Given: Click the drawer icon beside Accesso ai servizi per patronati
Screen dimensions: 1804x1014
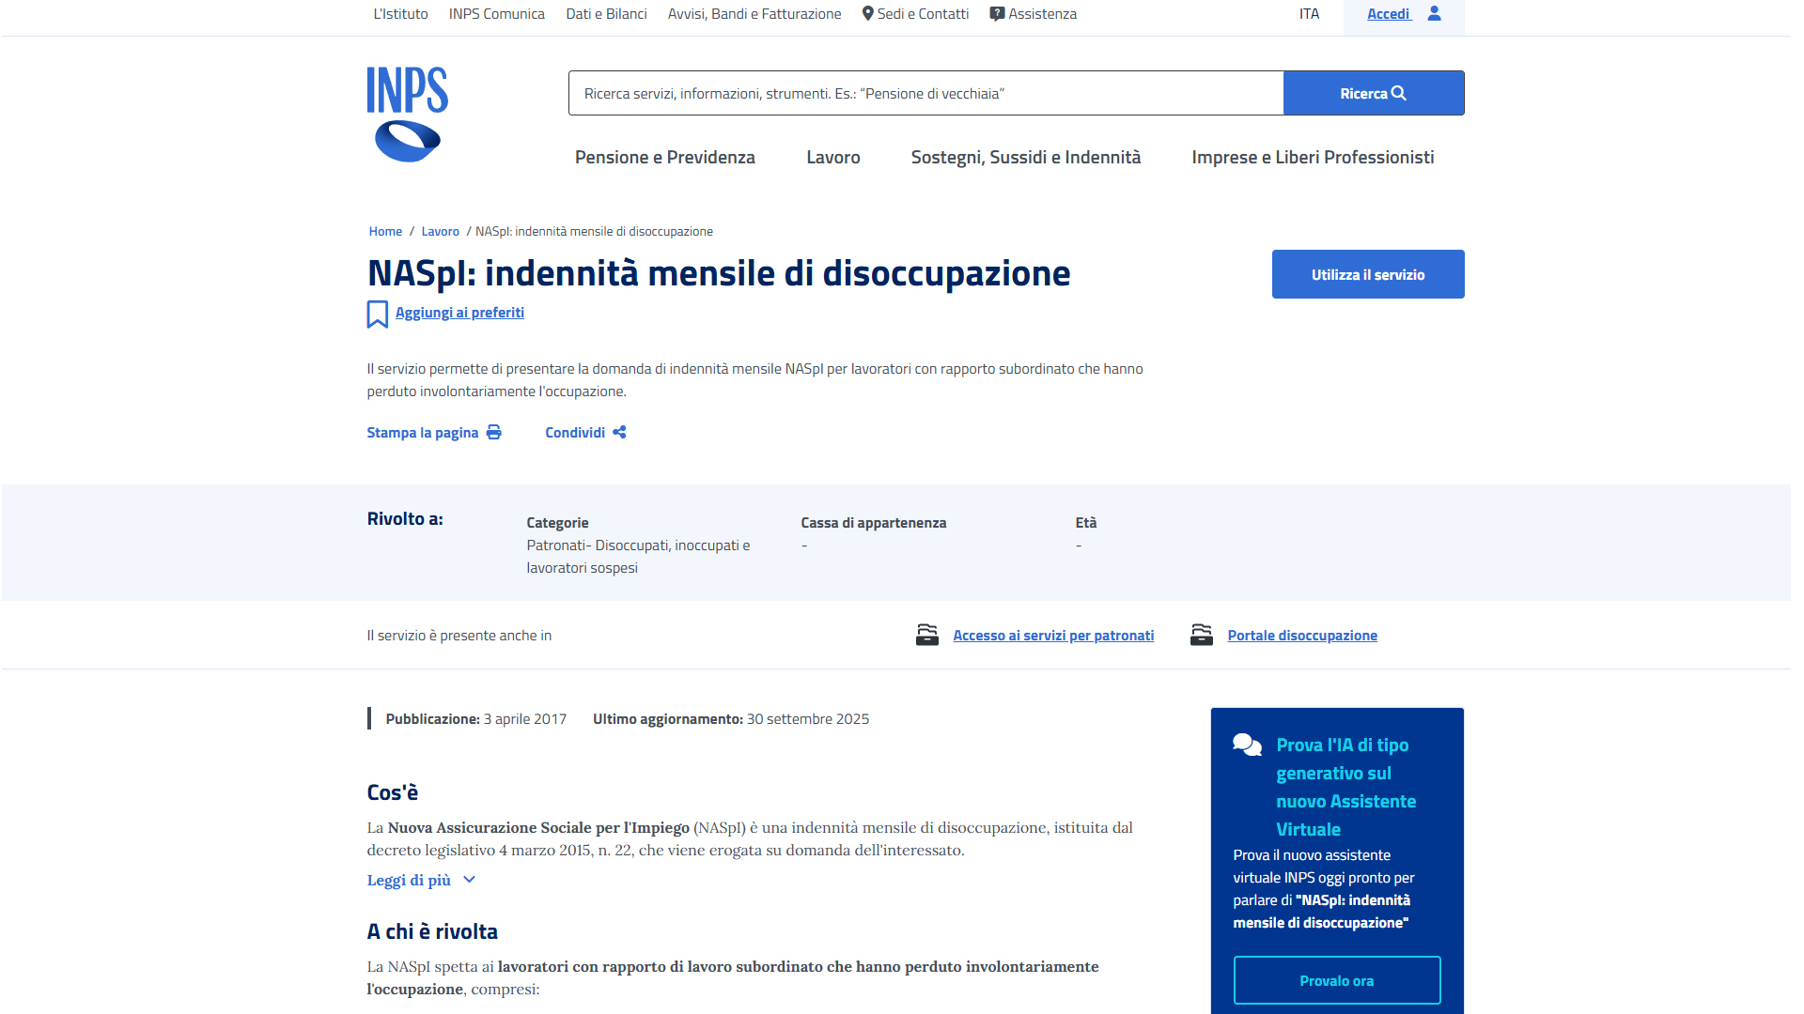Looking at the screenshot, I should coord(927,636).
